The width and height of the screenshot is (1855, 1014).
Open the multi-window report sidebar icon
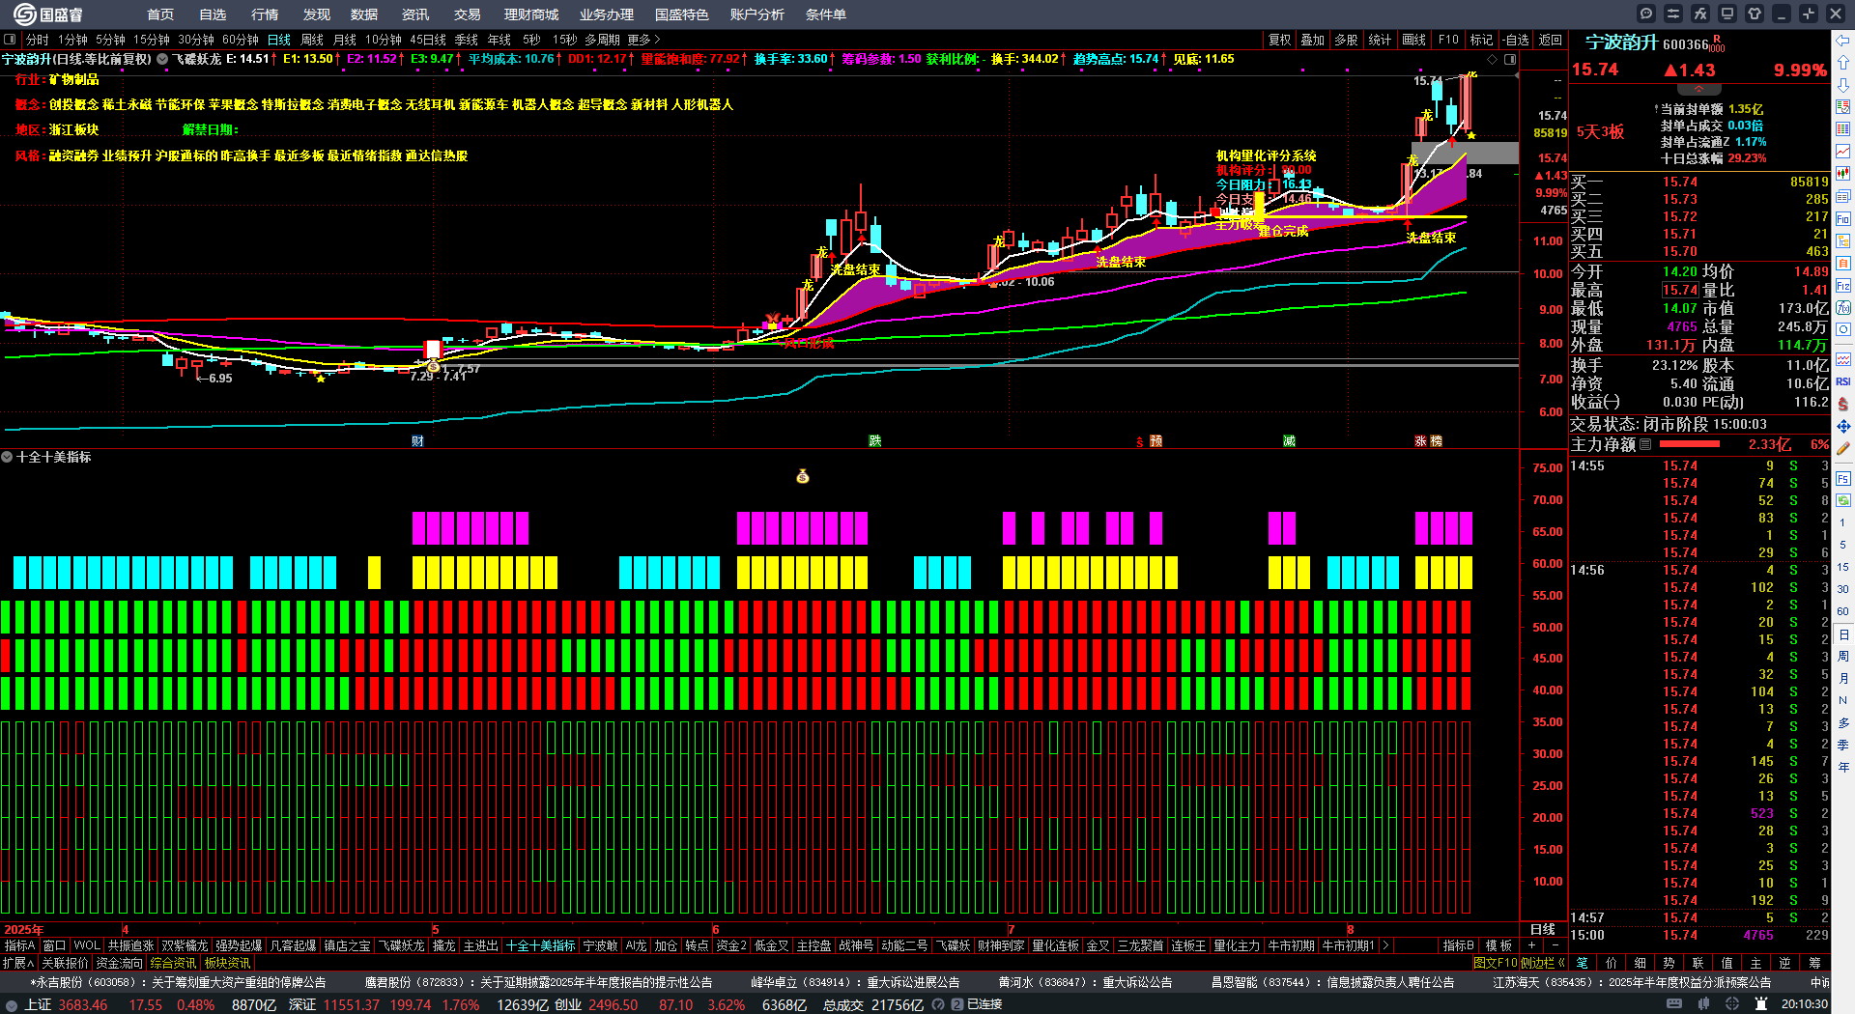coord(1843,196)
